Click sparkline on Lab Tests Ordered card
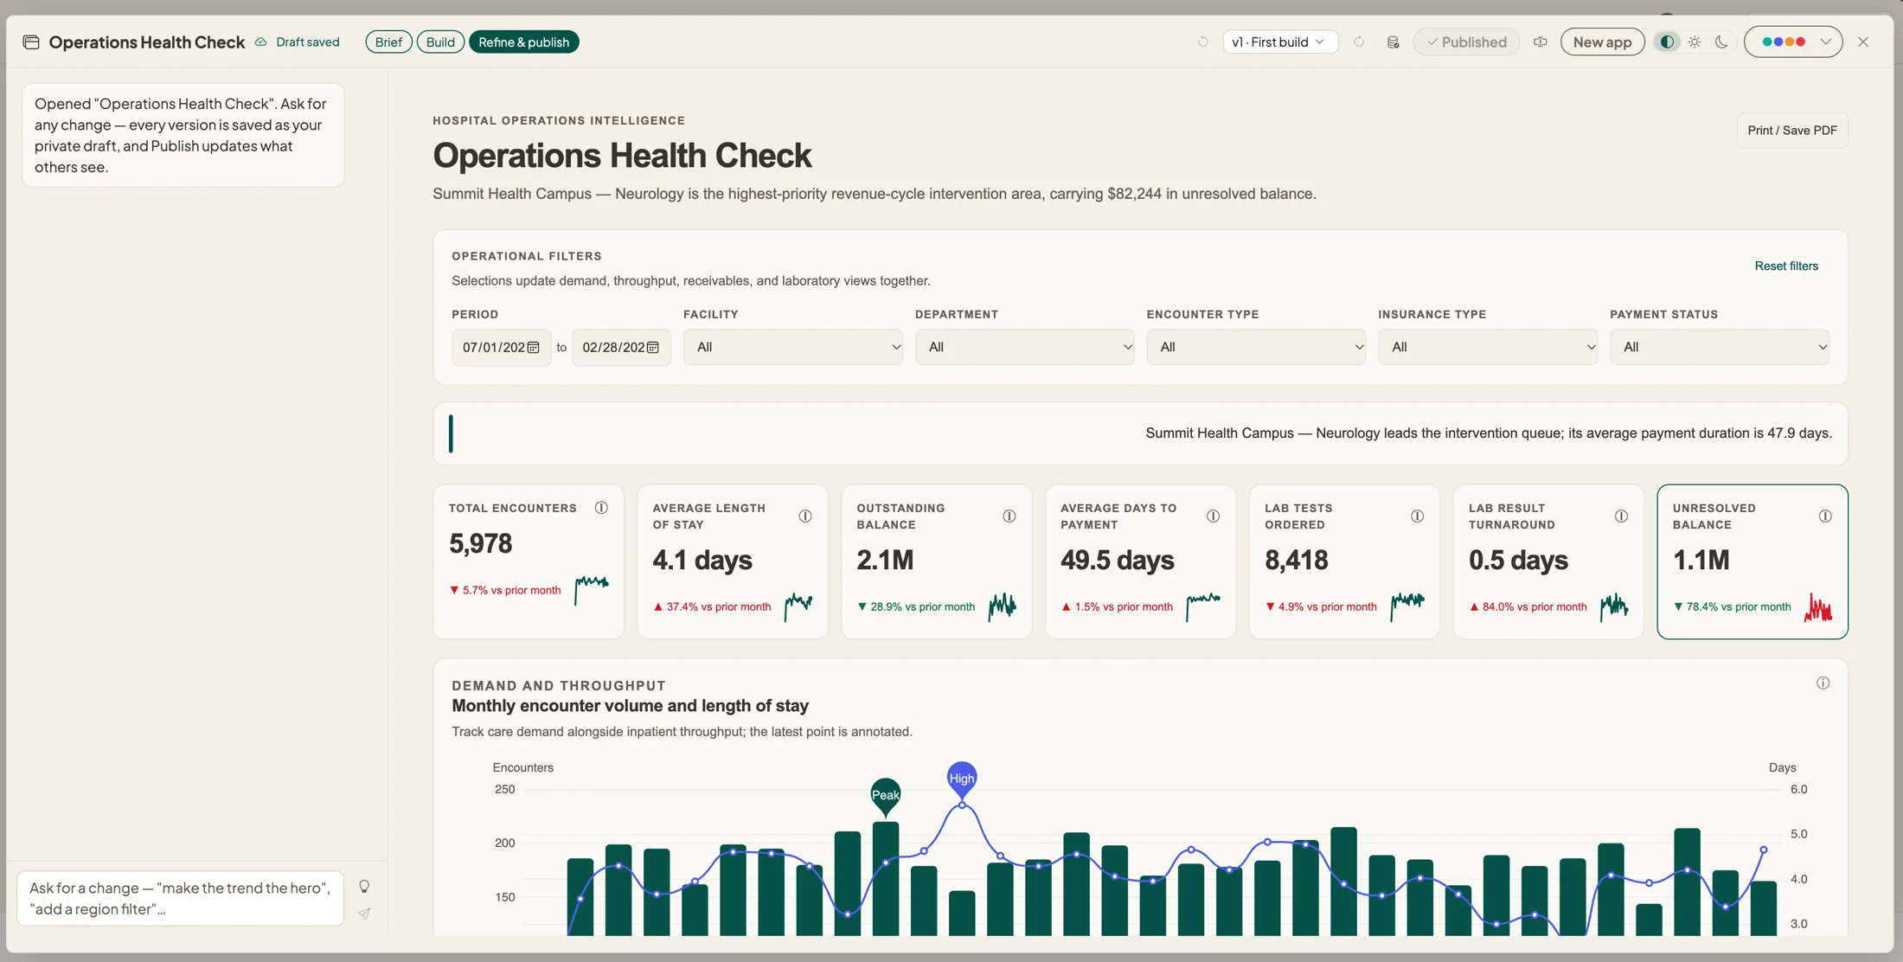Image resolution: width=1903 pixels, height=962 pixels. (x=1407, y=606)
